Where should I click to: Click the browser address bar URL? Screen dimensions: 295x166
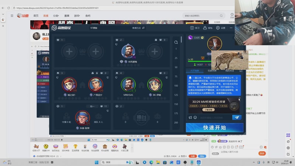coord(58,8)
